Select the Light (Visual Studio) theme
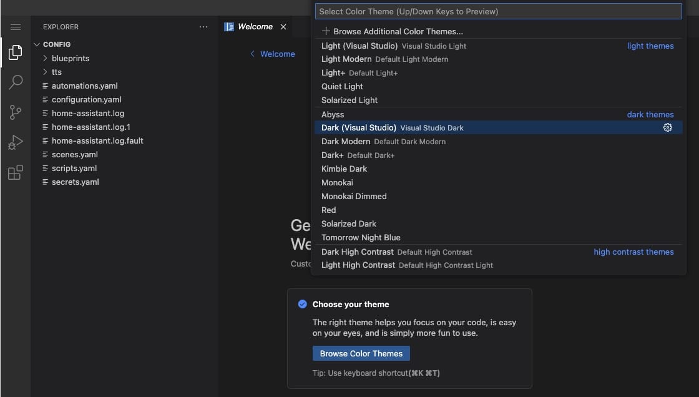Viewport: 699px width, 397px height. click(x=499, y=46)
